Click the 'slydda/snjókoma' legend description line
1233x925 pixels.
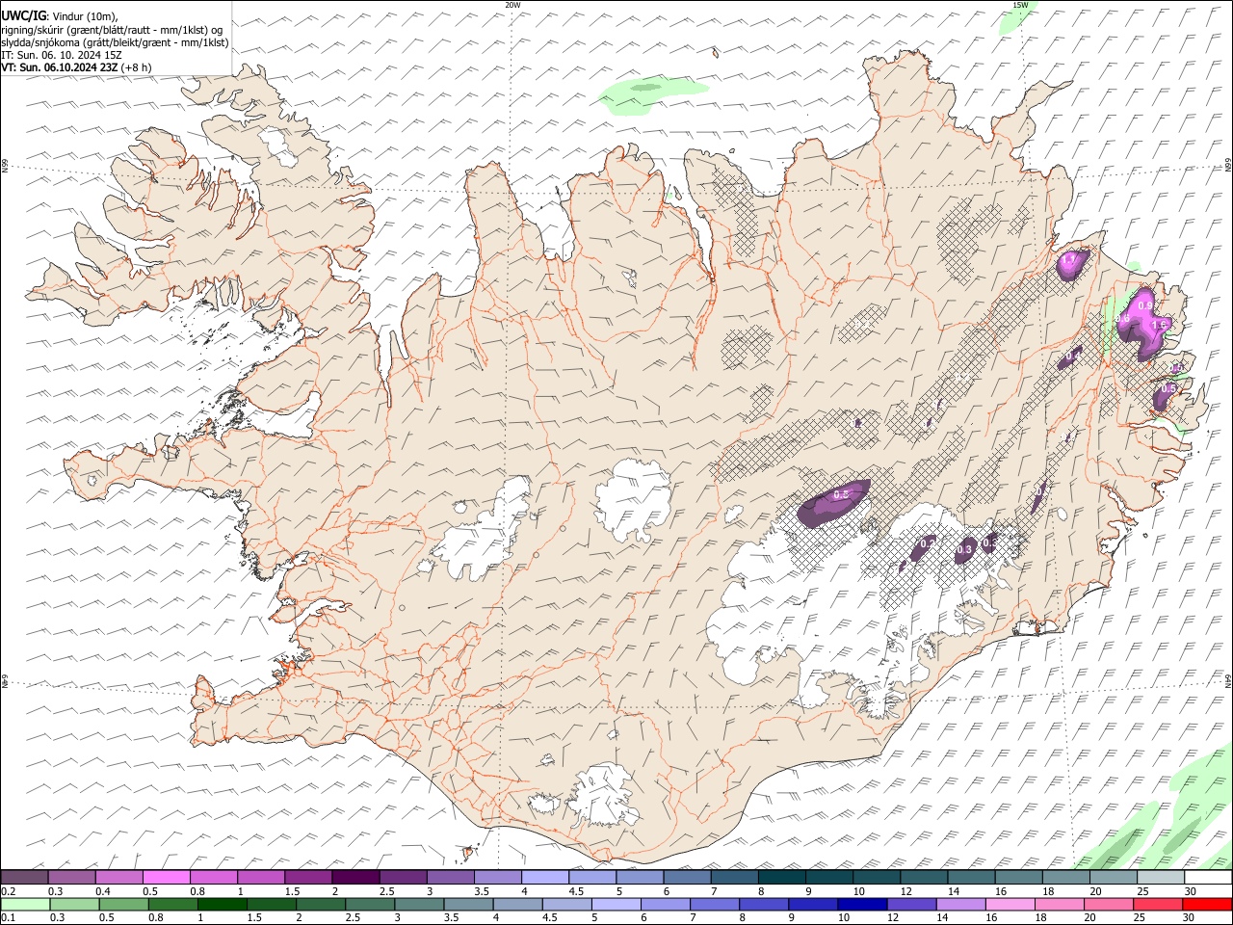[115, 42]
